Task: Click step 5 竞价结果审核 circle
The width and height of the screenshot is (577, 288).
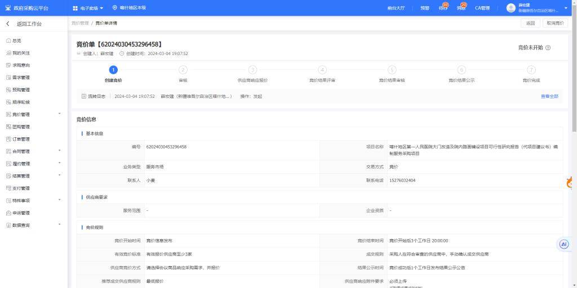Action: click(392, 70)
